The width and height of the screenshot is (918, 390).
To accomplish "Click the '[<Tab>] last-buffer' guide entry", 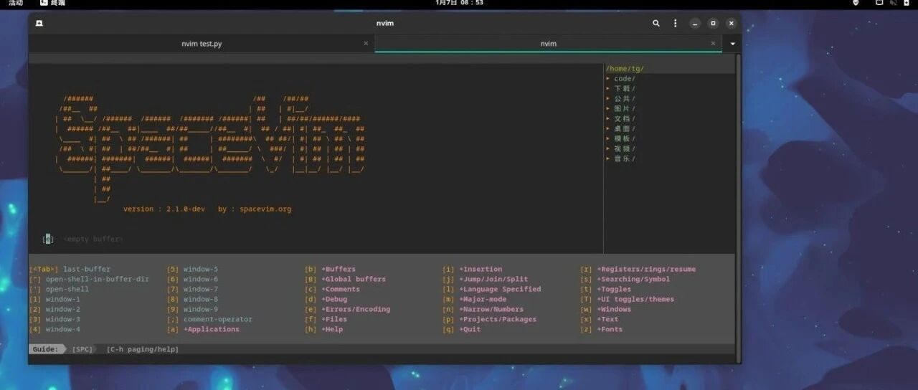I will [x=70, y=270].
